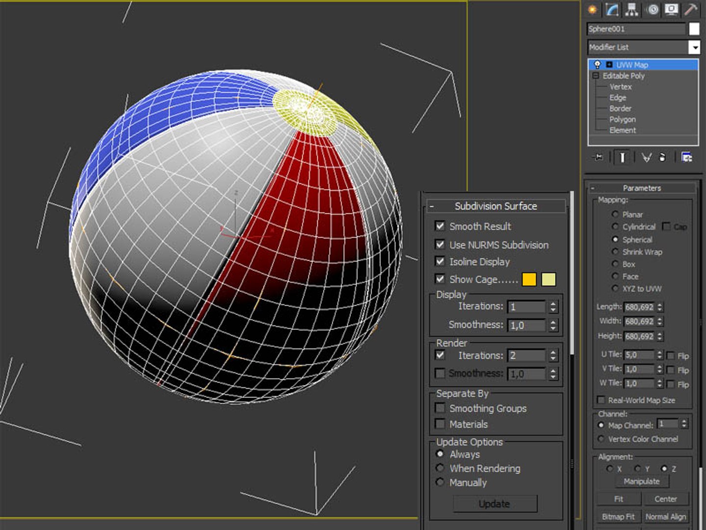Click the Pin Stack icon
Image resolution: width=706 pixels, height=530 pixels.
[x=598, y=157]
